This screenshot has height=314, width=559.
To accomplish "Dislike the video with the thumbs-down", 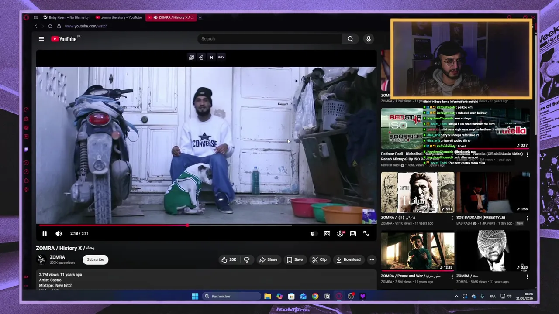I will 247,259.
